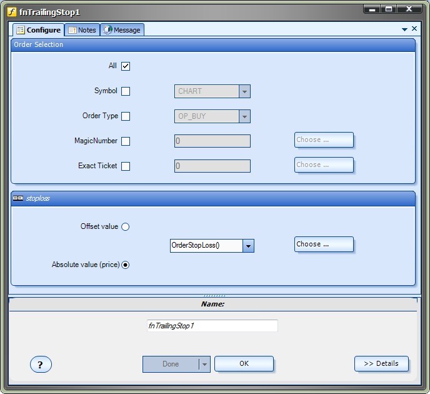Open the OrderStopLoss() dropdown
Screen dimensions: 430x394
pyautogui.click(x=248, y=246)
